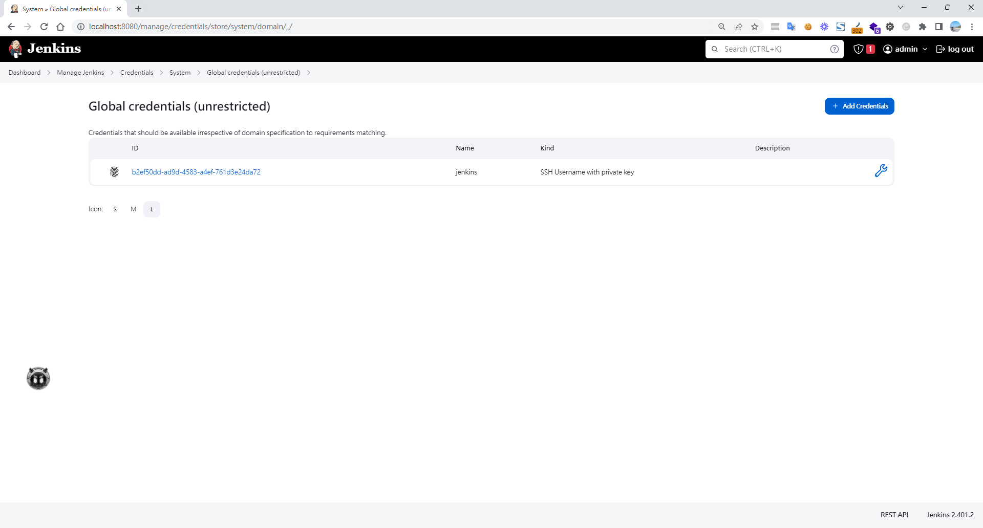
Task: Click the Add Credentials button
Action: coord(859,106)
